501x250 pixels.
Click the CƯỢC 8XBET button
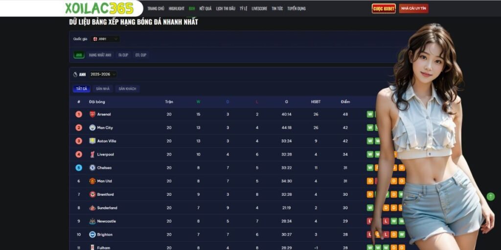(384, 9)
